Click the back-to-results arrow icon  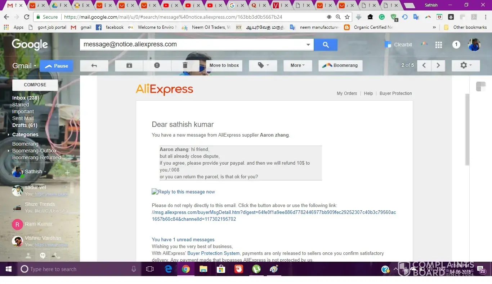click(x=94, y=65)
